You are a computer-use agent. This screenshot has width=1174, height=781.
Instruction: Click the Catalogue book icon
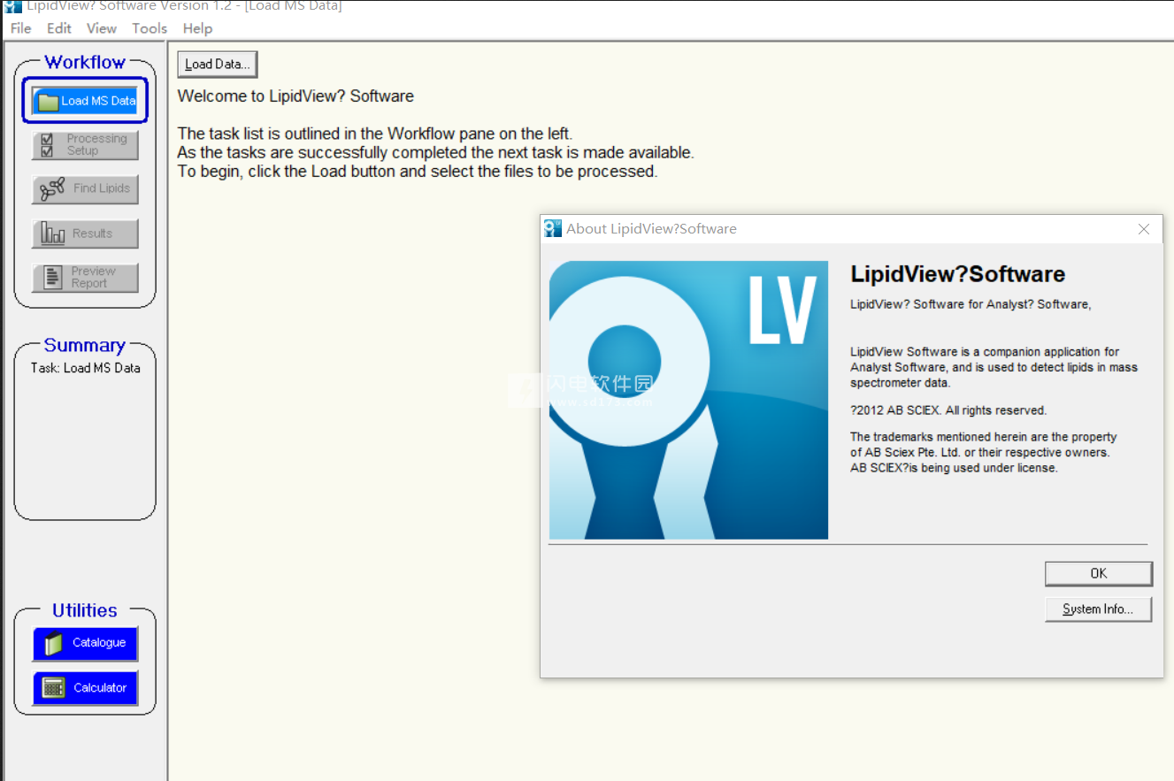54,644
